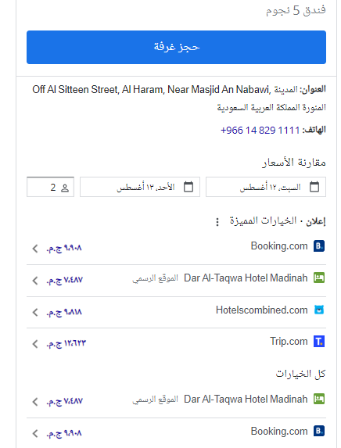This screenshot has width=341, height=448.
Task: Click the Trip.com logo icon
Action: pyautogui.click(x=319, y=342)
